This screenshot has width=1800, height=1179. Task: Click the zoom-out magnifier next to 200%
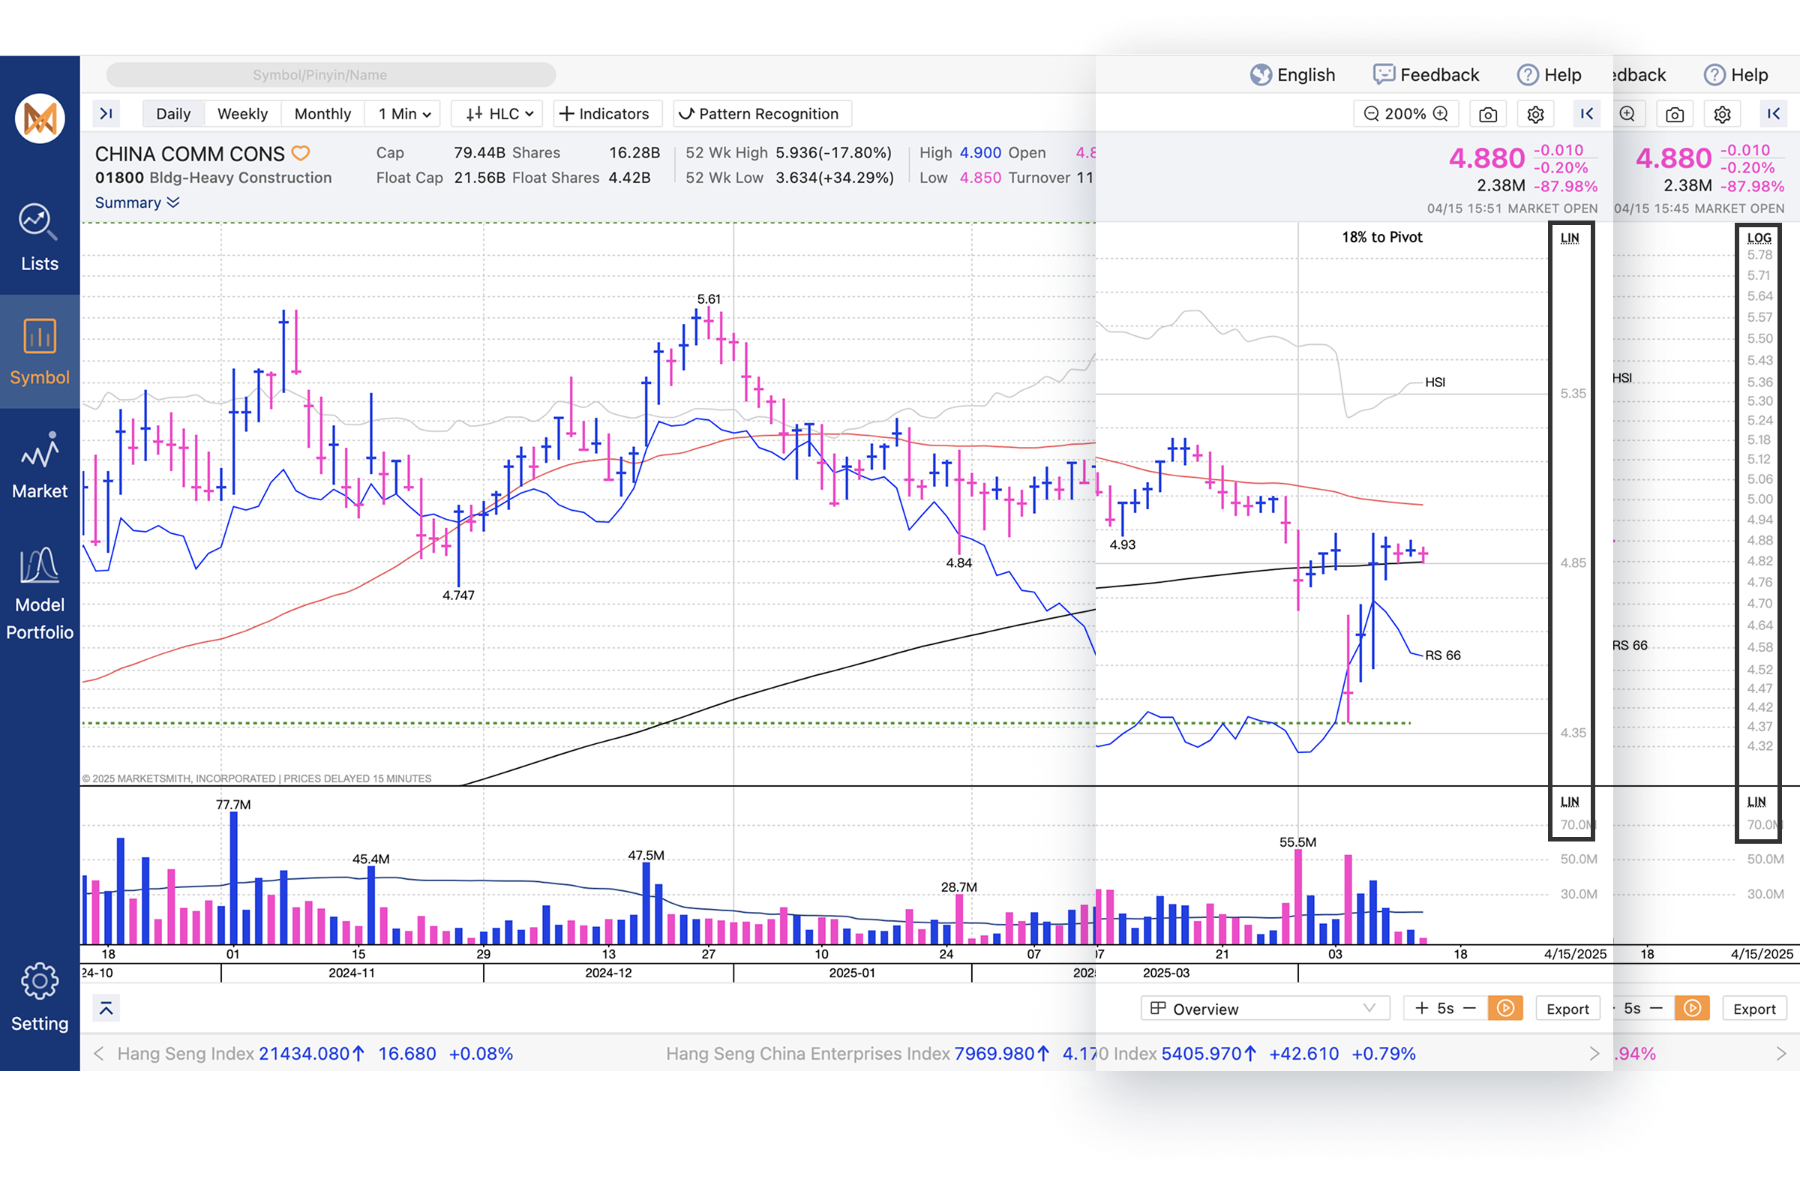point(1371,114)
